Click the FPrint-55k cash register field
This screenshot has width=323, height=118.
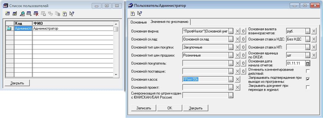click(x=206, y=79)
